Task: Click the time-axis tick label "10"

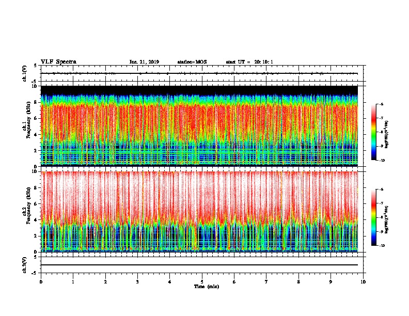Action: coord(363,282)
